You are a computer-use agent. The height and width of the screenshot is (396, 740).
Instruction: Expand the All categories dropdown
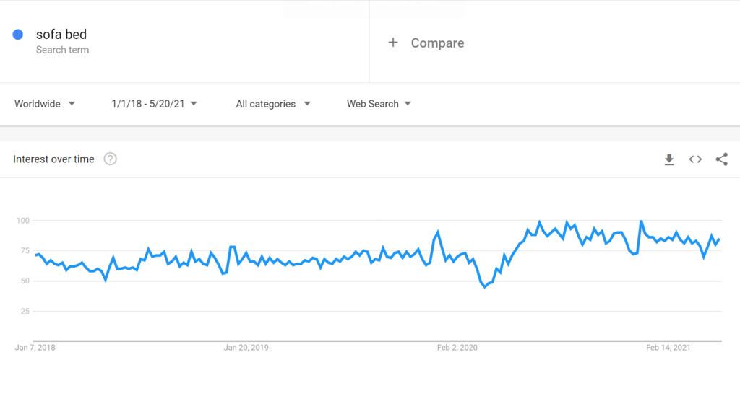point(273,104)
